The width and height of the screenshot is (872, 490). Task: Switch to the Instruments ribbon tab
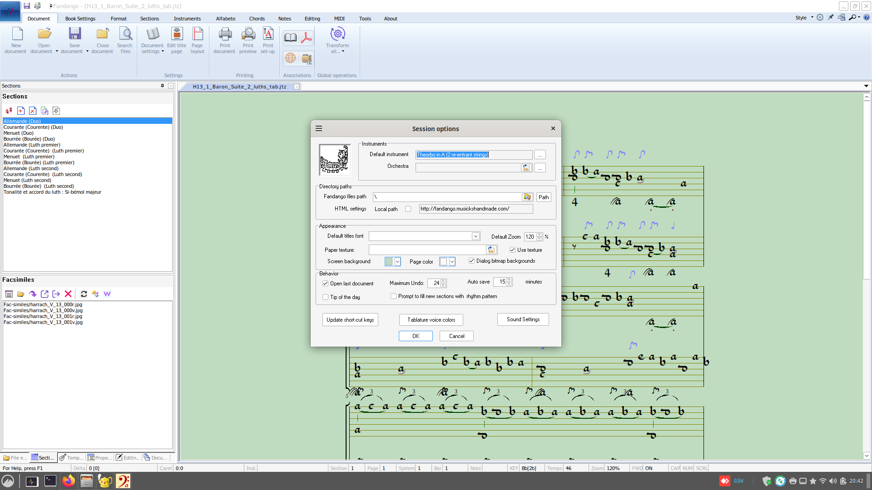[x=187, y=19]
